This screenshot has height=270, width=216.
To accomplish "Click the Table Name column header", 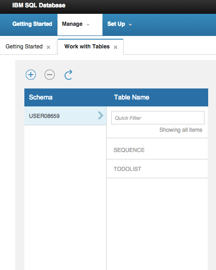I will pos(131,97).
